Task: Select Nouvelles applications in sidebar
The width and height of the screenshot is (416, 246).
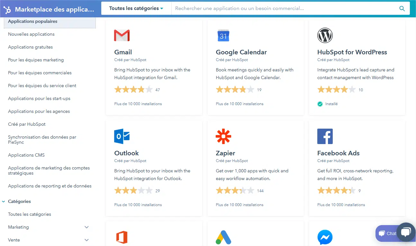Action: click(31, 34)
